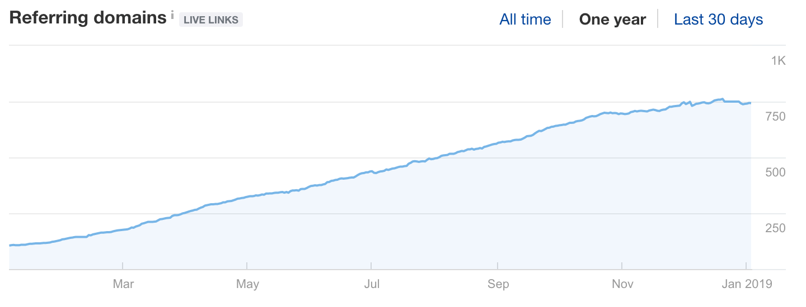Select the 500 y-axis value
The width and height of the screenshot is (806, 307).
[776, 172]
